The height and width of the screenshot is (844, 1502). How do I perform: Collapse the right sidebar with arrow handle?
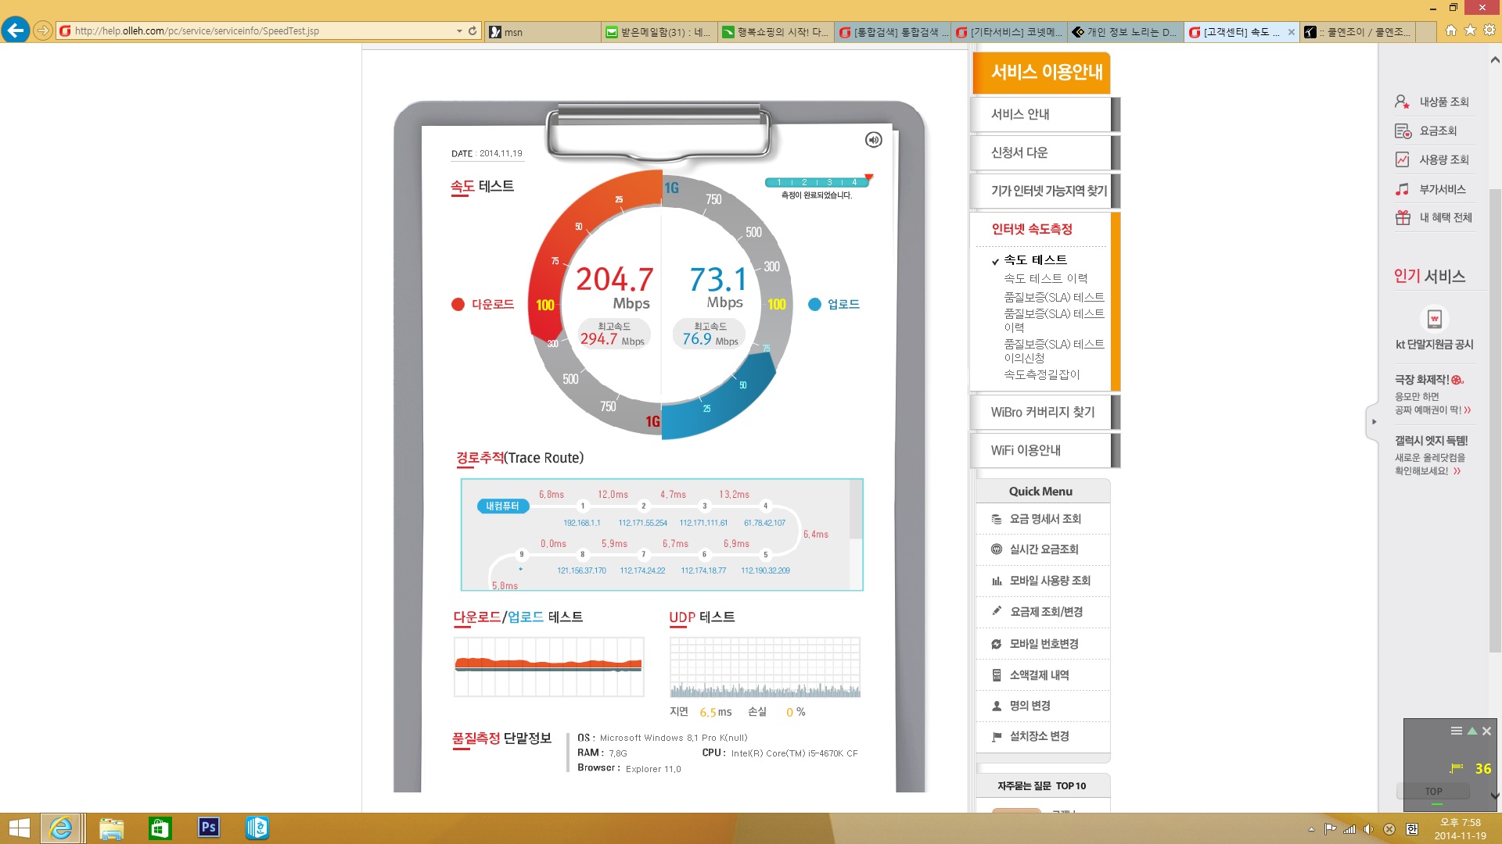[1373, 422]
